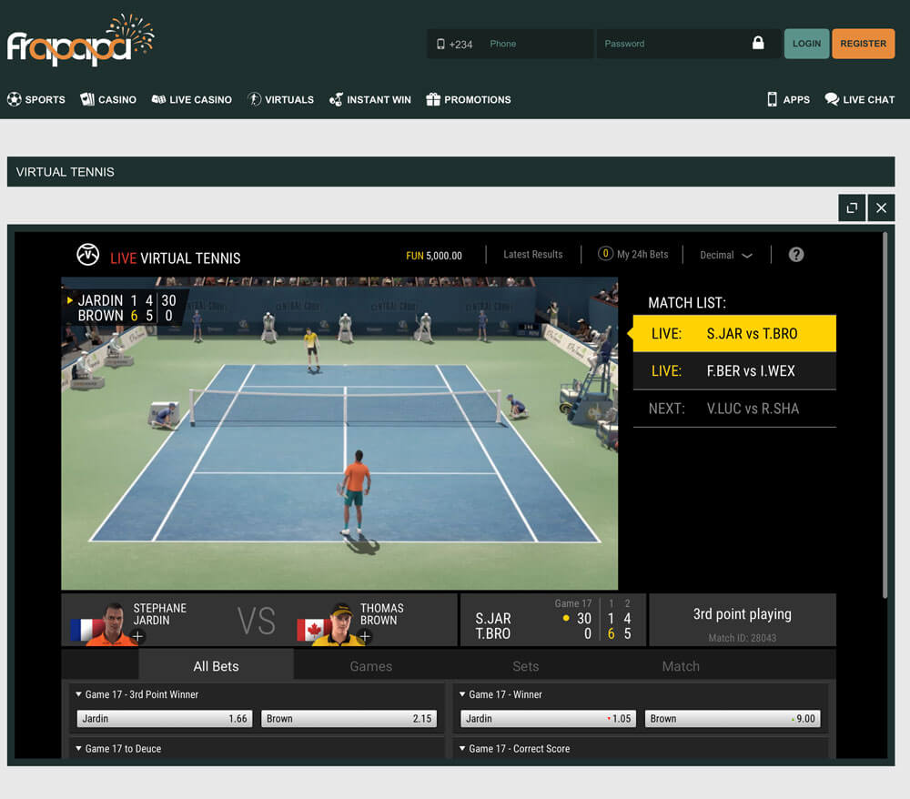Click the plus icon beside Stephane Jardin
Image resolution: width=910 pixels, height=799 pixels.
click(x=137, y=636)
